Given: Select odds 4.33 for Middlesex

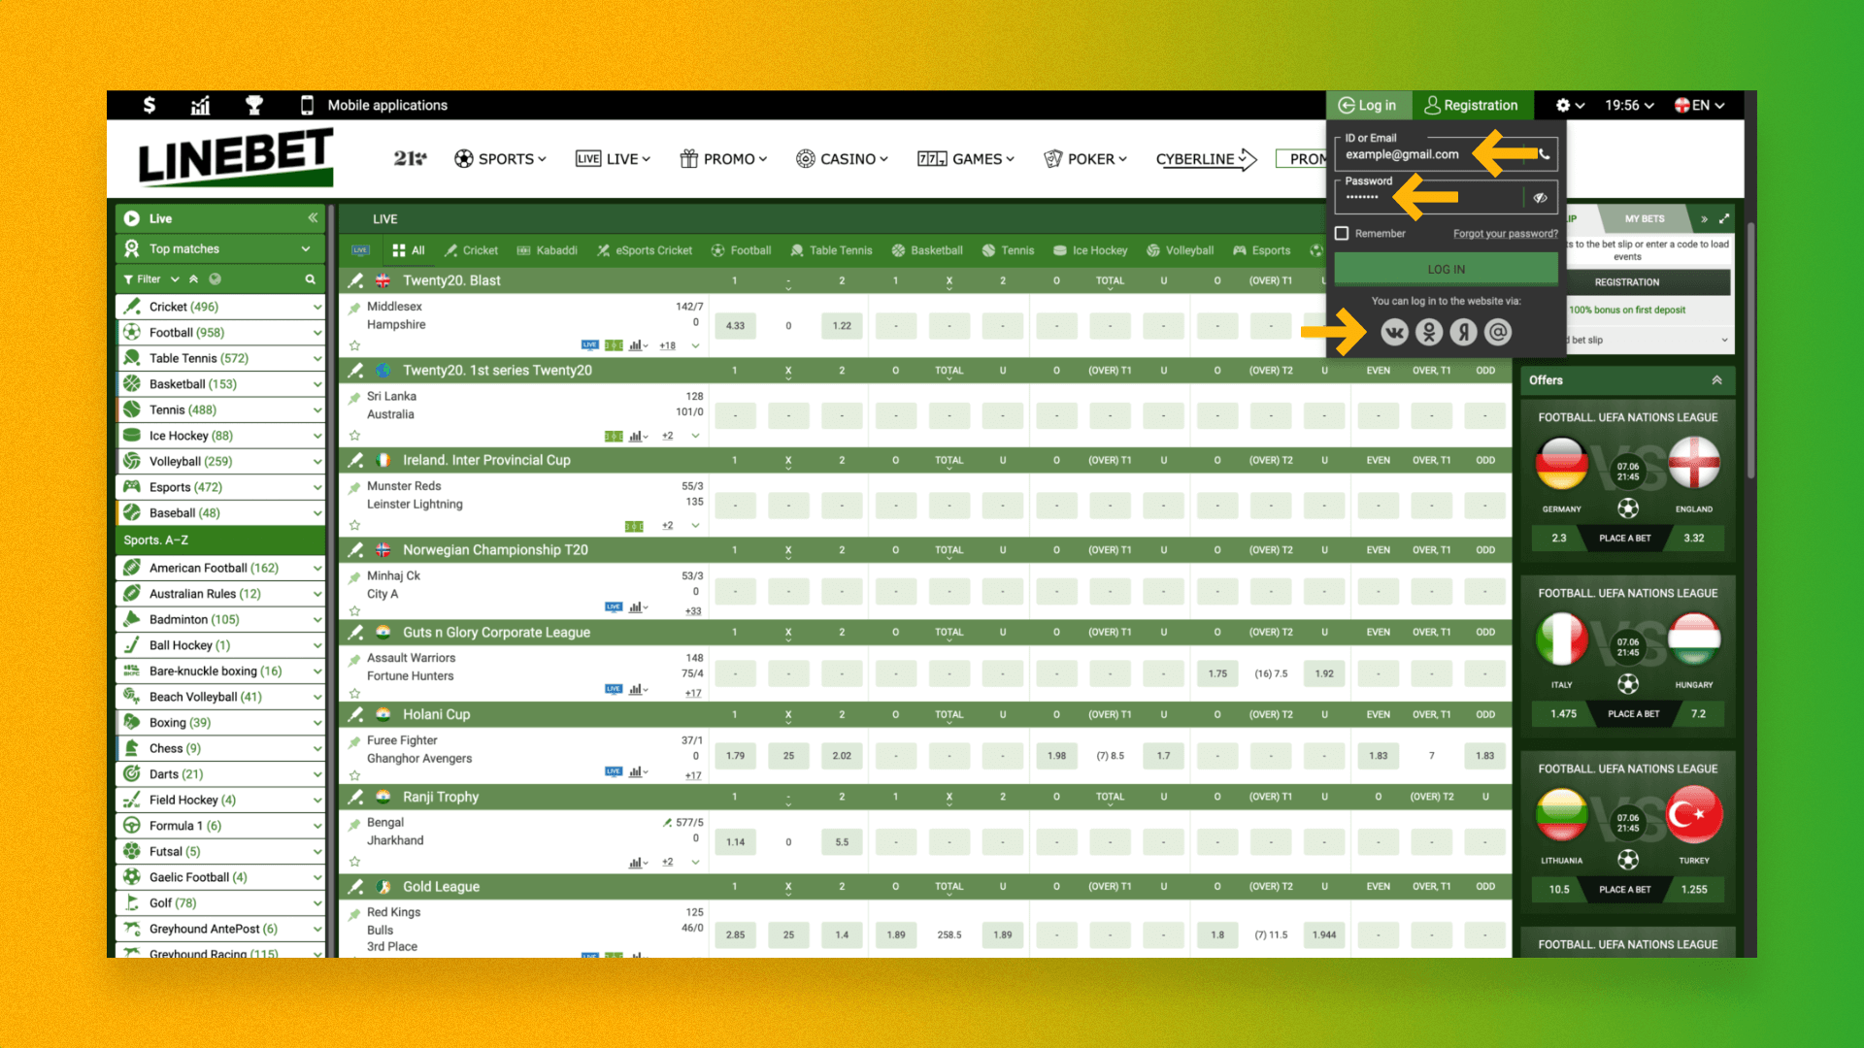Looking at the screenshot, I should click(x=735, y=326).
